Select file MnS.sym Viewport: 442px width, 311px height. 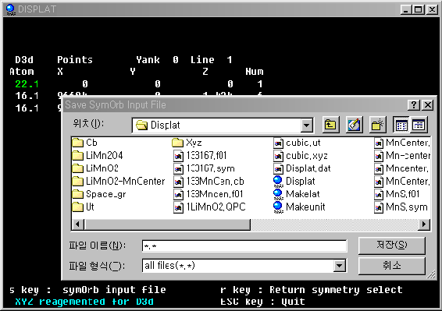pyautogui.click(x=401, y=207)
